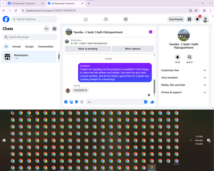Viewport: 214px width, 171px height.
Task: Open the Windows notification center icon
Action: tap(209, 141)
